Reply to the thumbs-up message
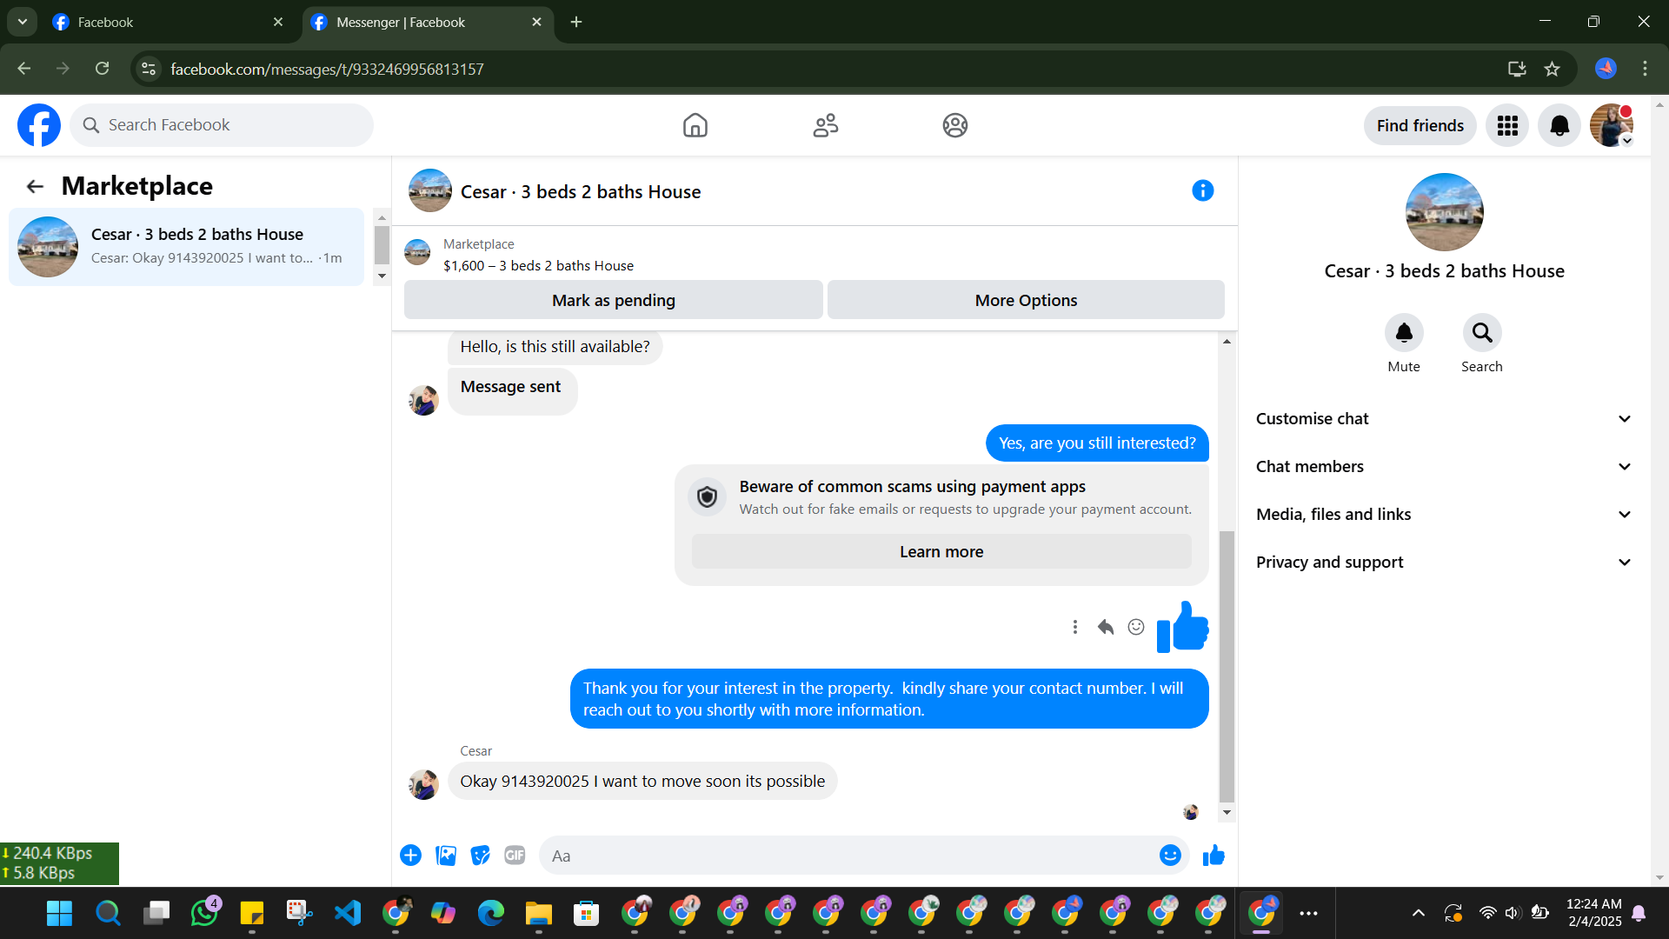Screen dimensions: 1669x939 tap(1106, 627)
